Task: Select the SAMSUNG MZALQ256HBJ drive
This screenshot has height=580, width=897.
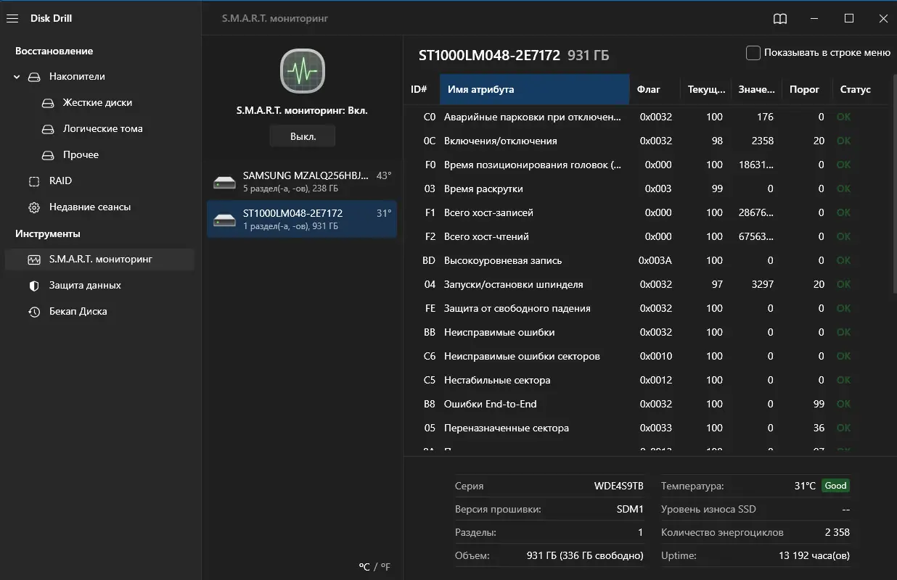Action: 302,181
